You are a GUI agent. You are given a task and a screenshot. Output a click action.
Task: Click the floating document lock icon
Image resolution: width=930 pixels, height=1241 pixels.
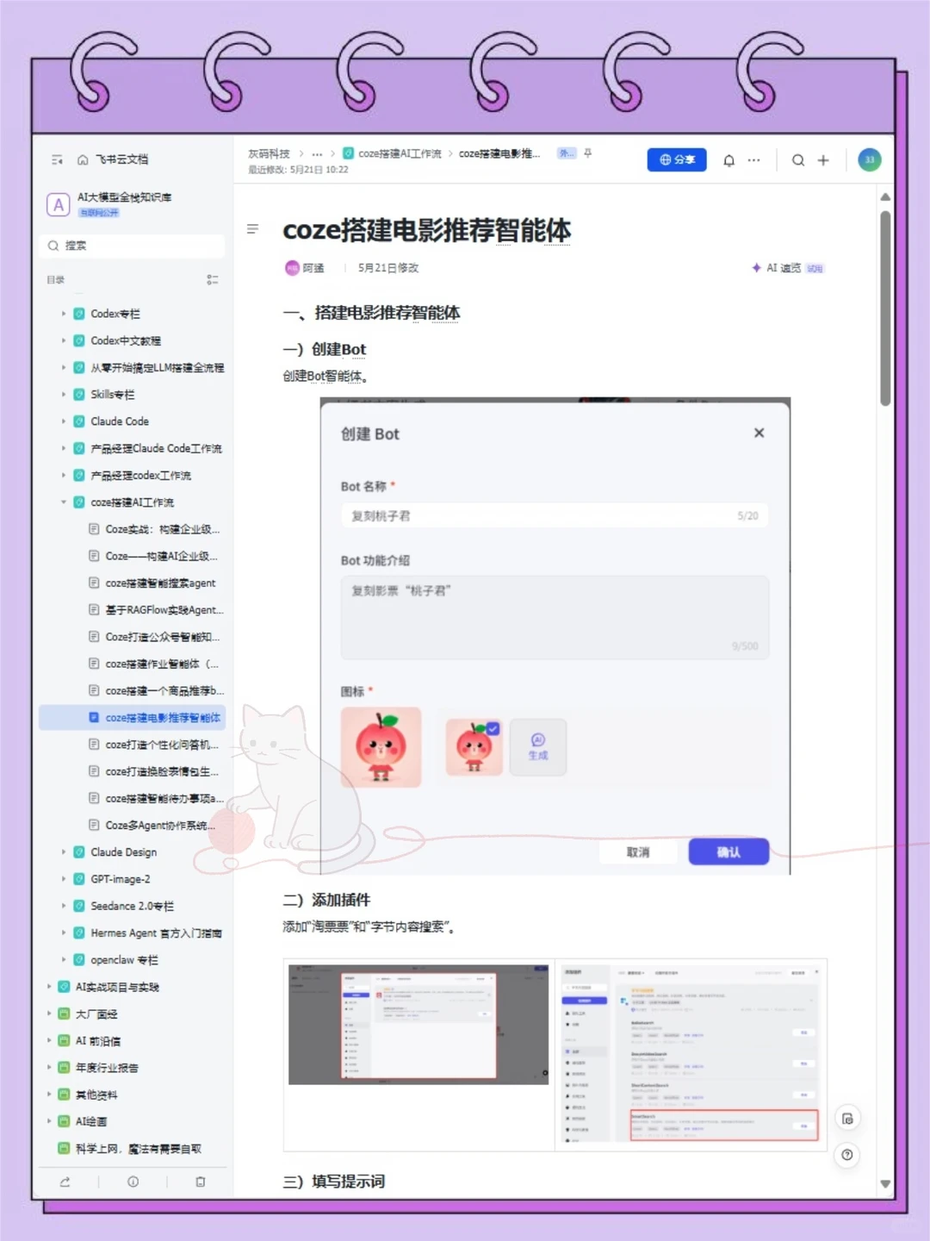tap(847, 1119)
